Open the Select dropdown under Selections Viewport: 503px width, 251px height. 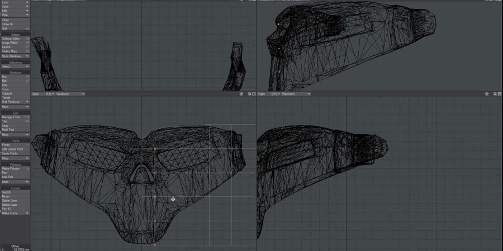point(15,66)
